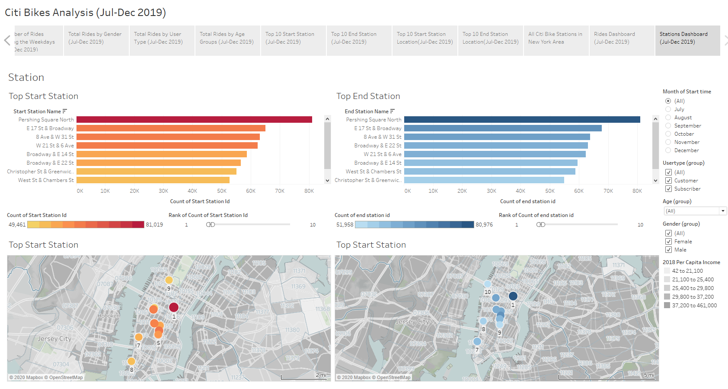Image resolution: width=728 pixels, height=389 pixels.
Task: Select August month radio button
Action: (x=668, y=118)
